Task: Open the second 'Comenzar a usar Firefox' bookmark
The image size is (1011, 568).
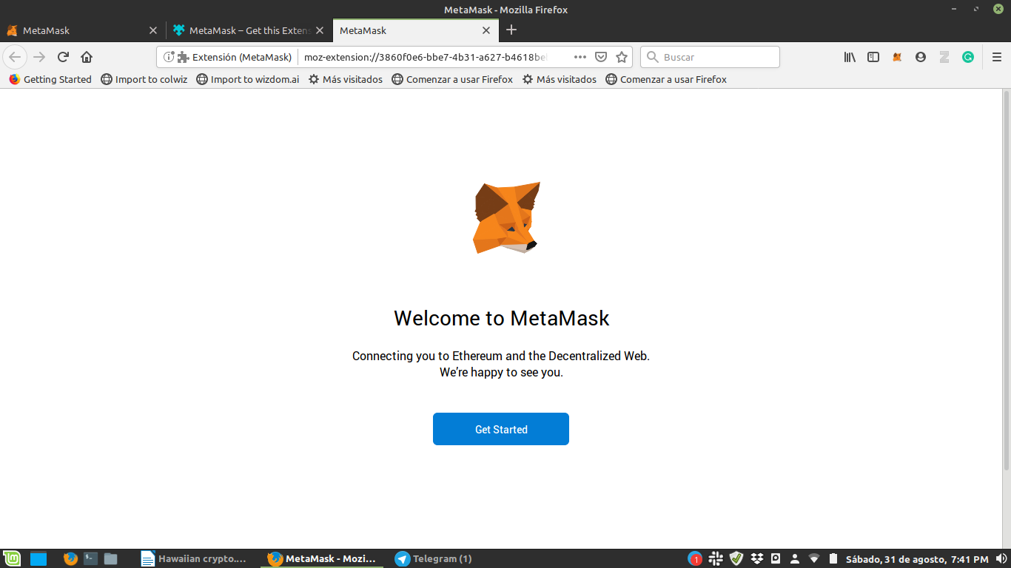Action: (666, 79)
